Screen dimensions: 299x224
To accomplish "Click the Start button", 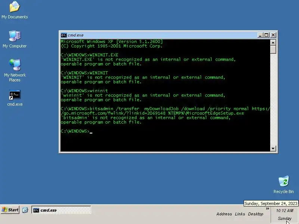I will 10,210.
